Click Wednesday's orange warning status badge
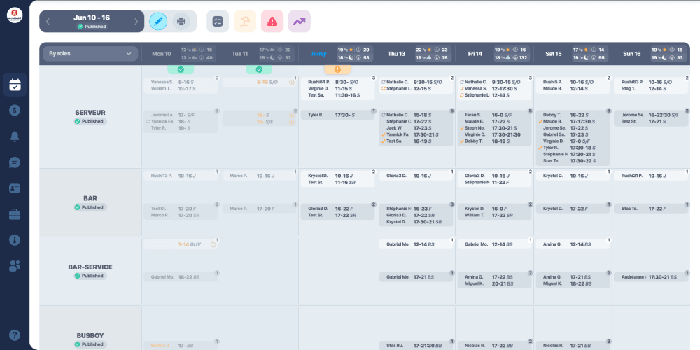 coord(337,69)
